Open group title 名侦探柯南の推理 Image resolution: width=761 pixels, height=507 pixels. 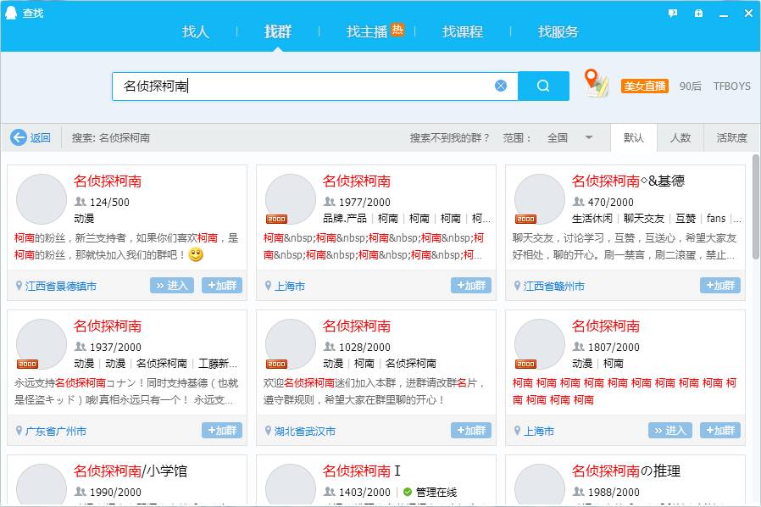[625, 471]
